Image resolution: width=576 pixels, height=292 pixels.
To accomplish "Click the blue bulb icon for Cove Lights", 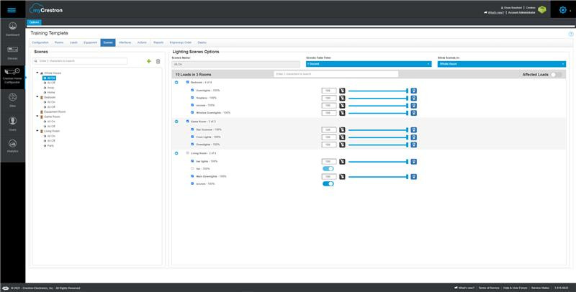I will point(413,137).
